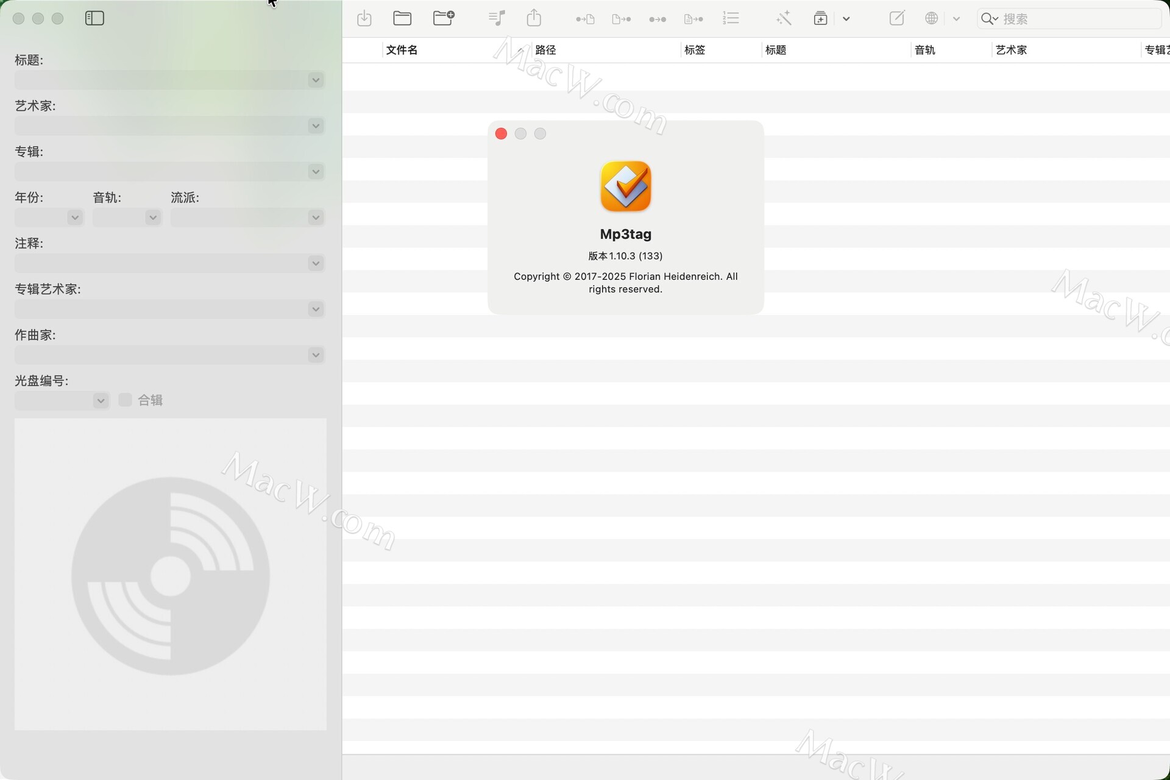The height and width of the screenshot is (780, 1170).
Task: Click the Save tags toolbar icon
Action: tap(364, 18)
